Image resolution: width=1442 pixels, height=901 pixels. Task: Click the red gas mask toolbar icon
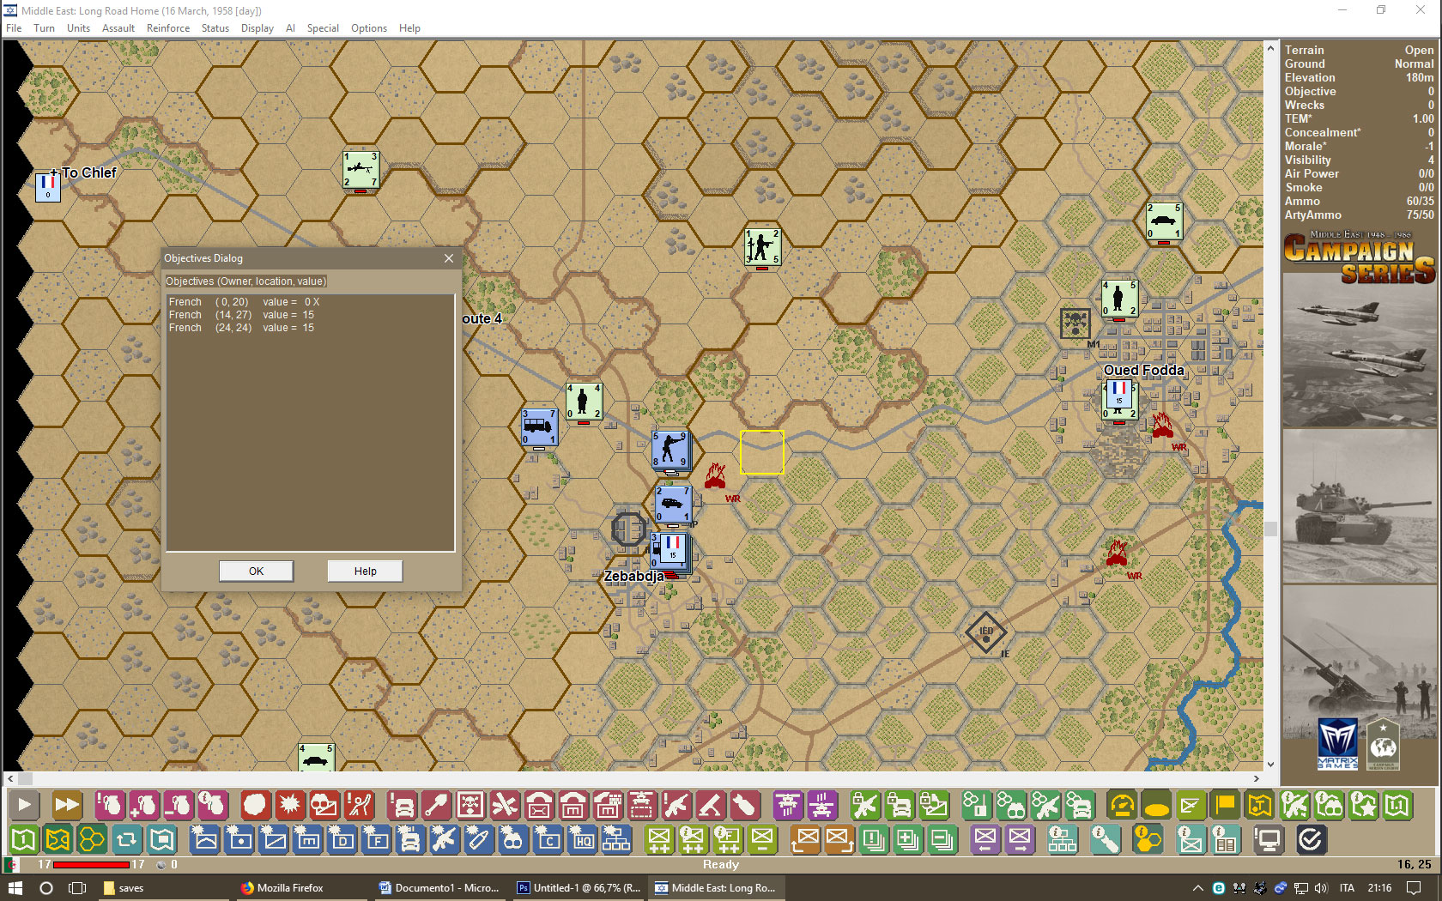click(324, 805)
